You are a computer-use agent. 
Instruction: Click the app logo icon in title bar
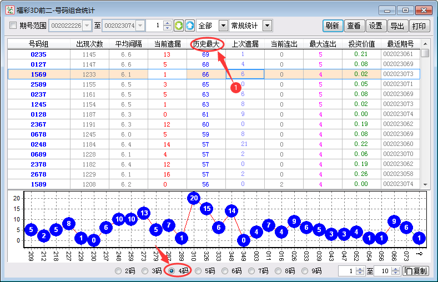10,11
